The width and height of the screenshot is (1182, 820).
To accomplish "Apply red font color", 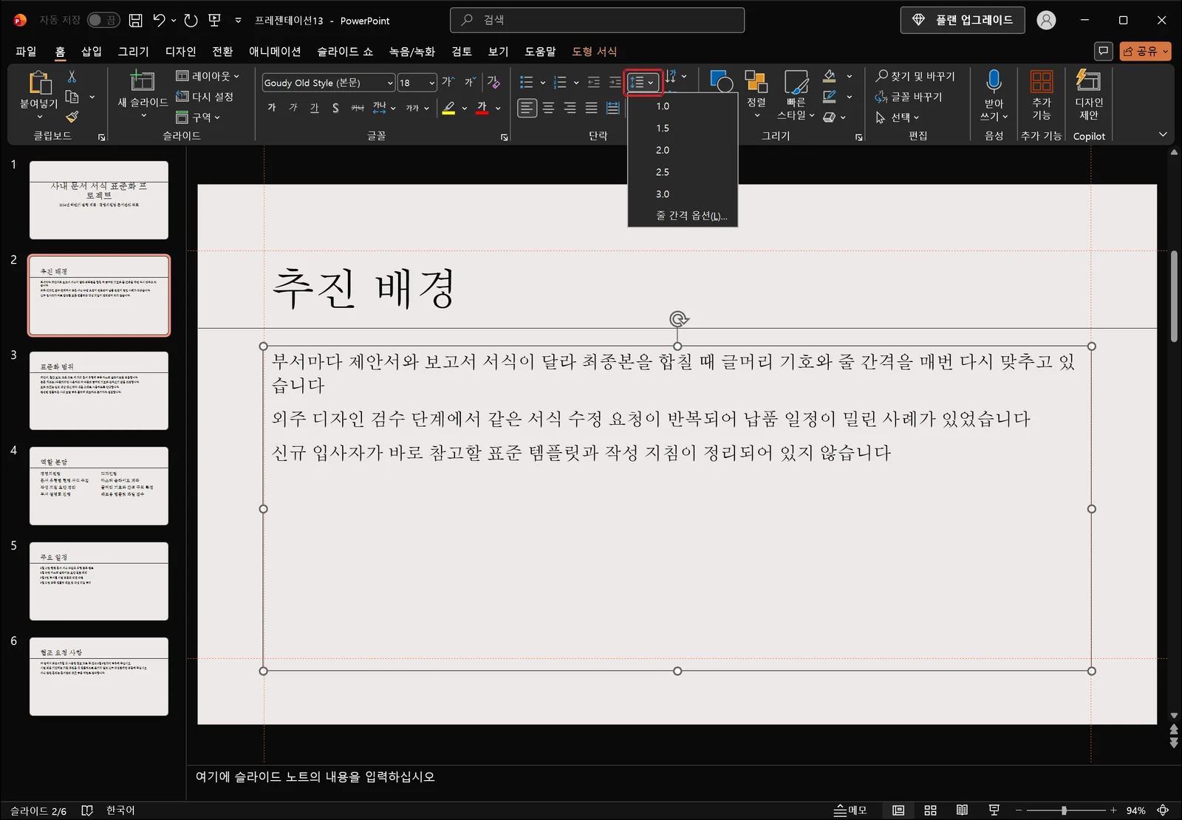I will pos(482,108).
